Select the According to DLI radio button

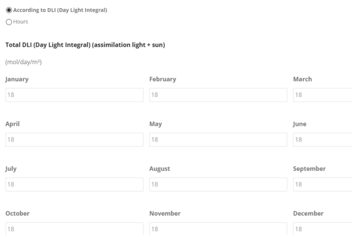pos(9,10)
